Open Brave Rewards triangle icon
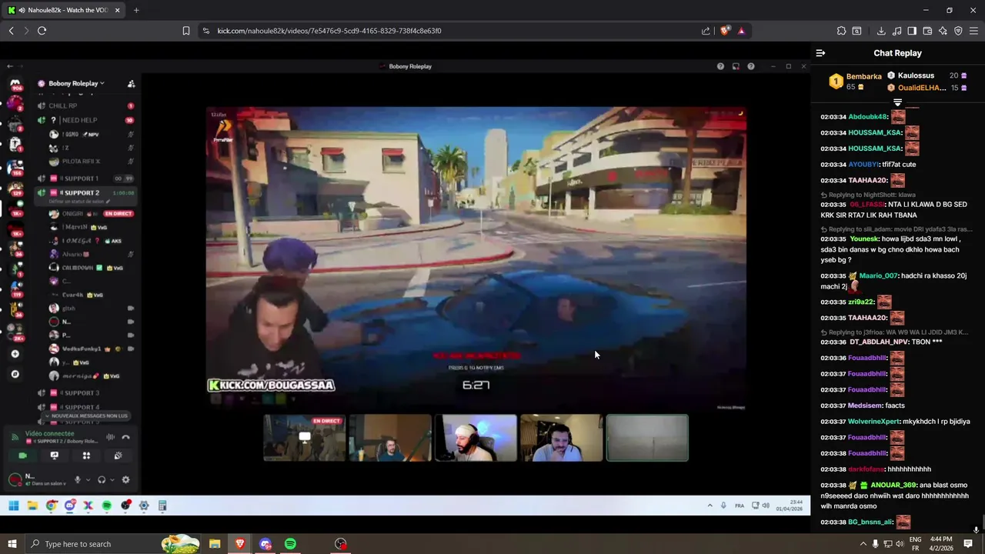 [x=741, y=31]
